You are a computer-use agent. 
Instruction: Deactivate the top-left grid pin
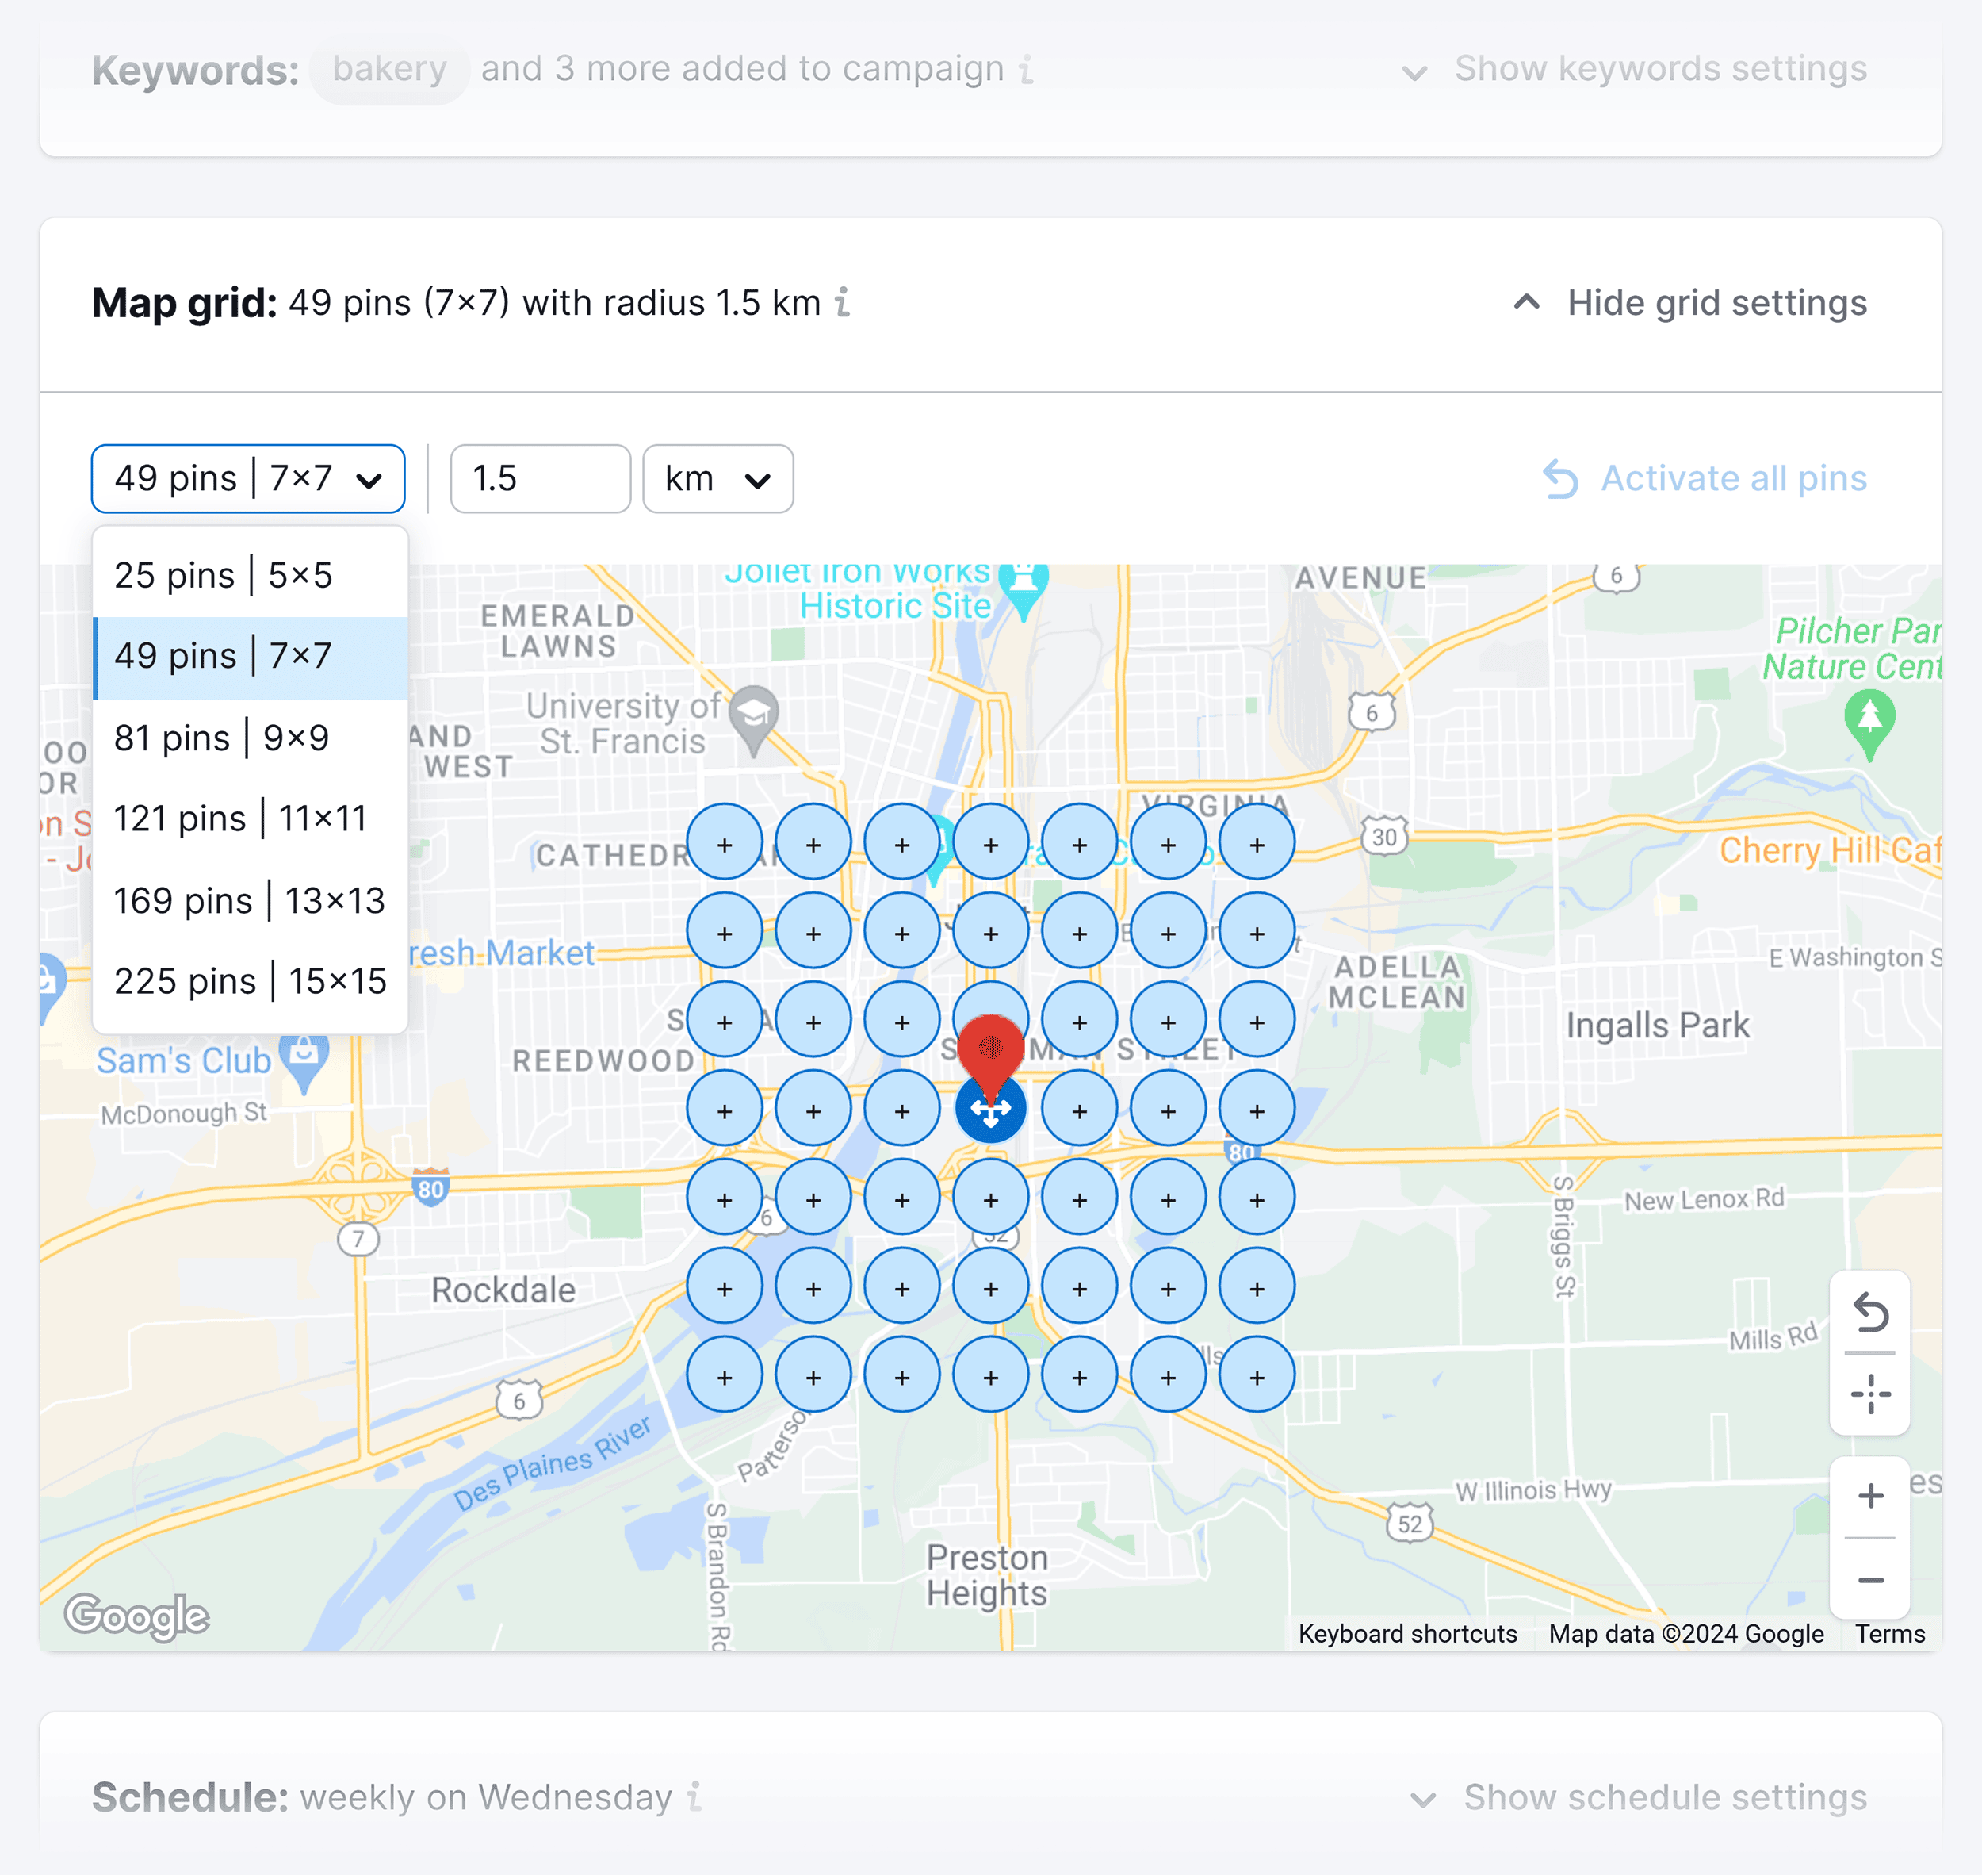point(725,842)
